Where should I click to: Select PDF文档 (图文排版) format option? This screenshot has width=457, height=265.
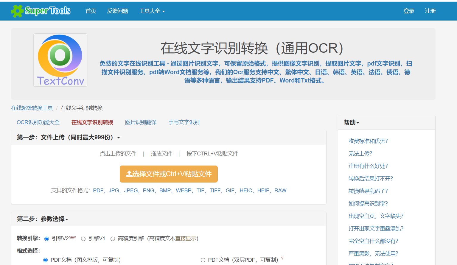[x=46, y=260]
